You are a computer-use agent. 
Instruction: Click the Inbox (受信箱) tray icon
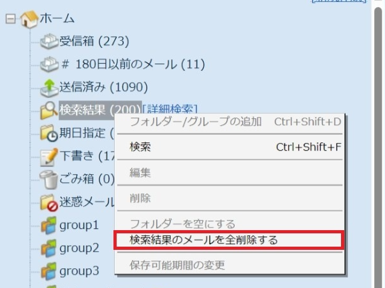pyautogui.click(x=48, y=42)
